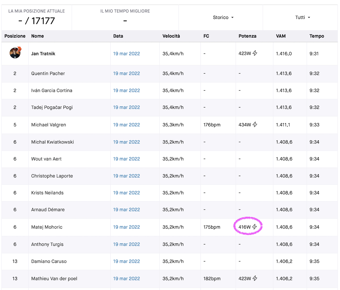
Task: Select the name Anthony Turgis
Action: (47, 244)
